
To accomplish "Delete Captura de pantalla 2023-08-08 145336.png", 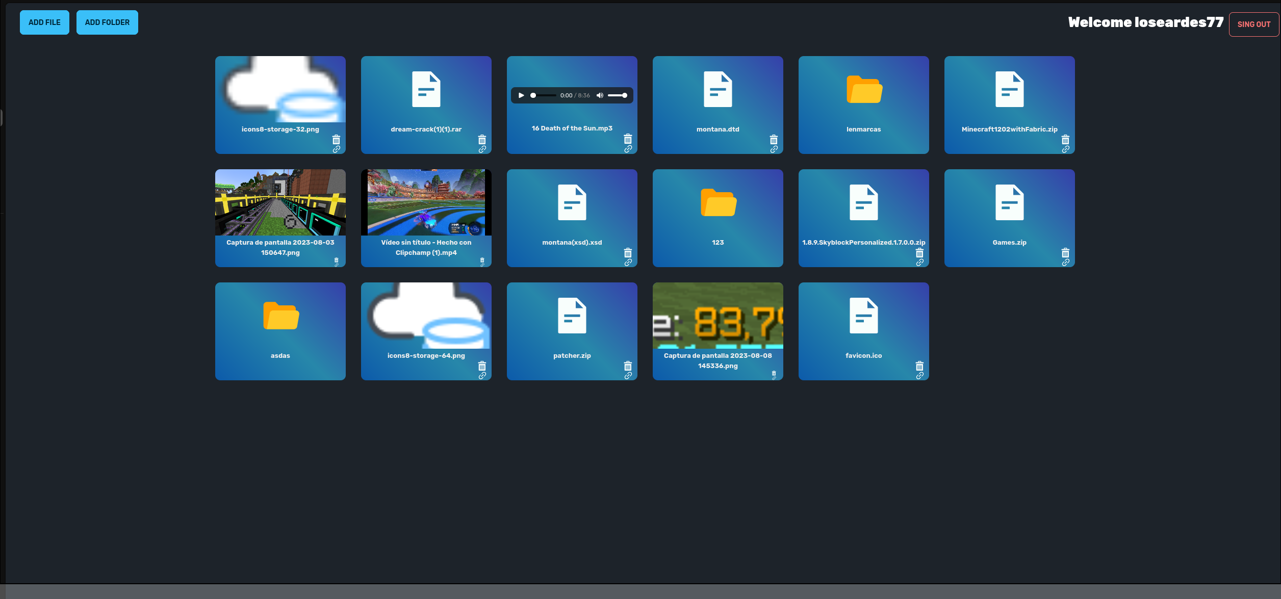I will [x=774, y=373].
